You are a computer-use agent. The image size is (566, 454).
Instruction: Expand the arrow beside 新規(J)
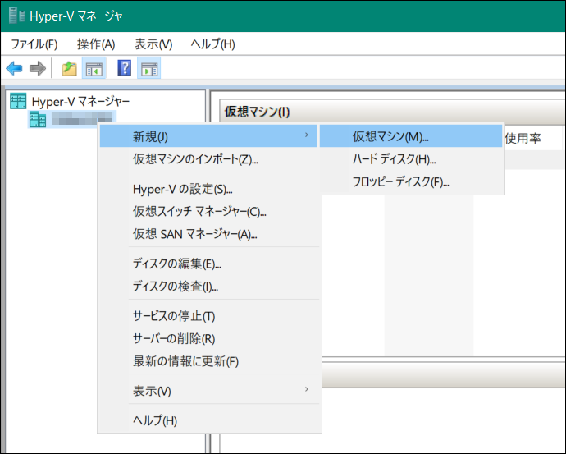click(x=307, y=135)
